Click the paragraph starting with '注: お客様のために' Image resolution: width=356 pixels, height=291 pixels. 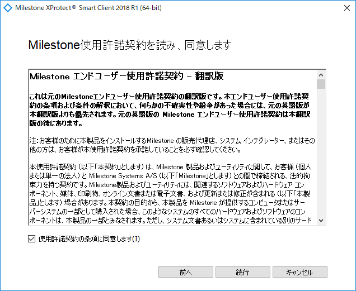click(172, 145)
